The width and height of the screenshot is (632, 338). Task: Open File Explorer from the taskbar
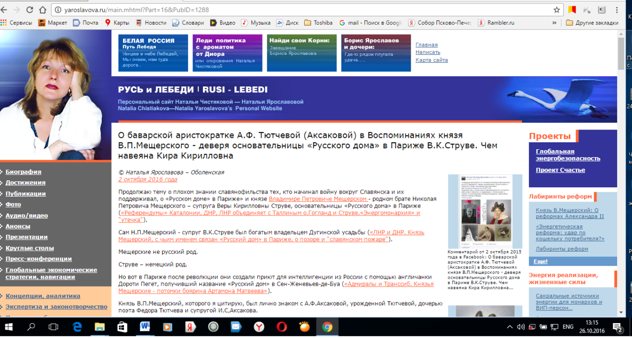(x=100, y=327)
